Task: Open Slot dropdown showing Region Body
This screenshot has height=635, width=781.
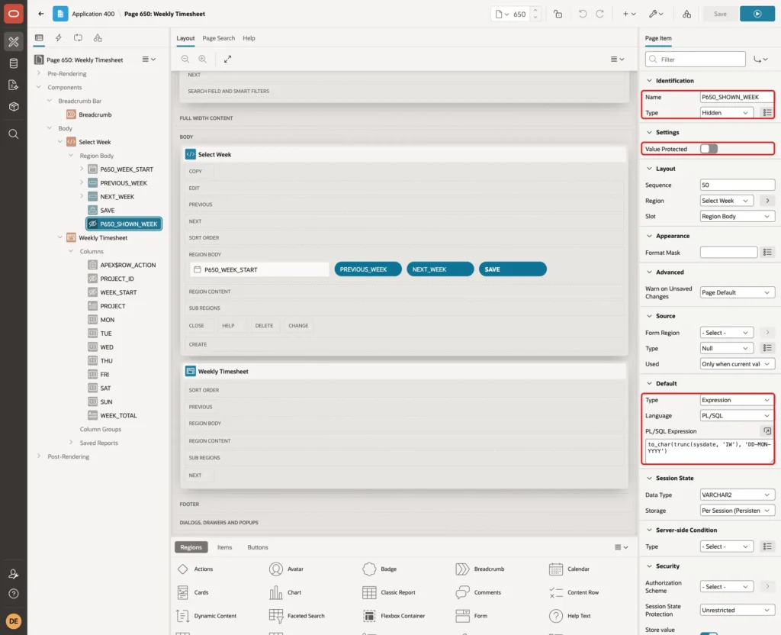Action: pyautogui.click(x=738, y=216)
